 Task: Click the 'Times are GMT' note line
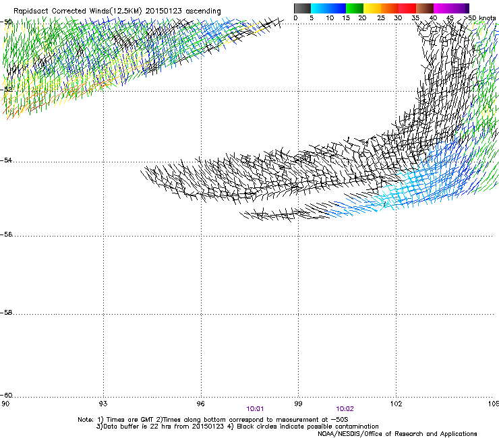(213, 420)
